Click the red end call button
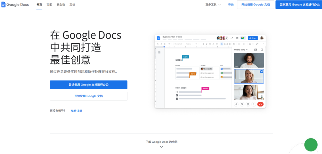 point(260,104)
